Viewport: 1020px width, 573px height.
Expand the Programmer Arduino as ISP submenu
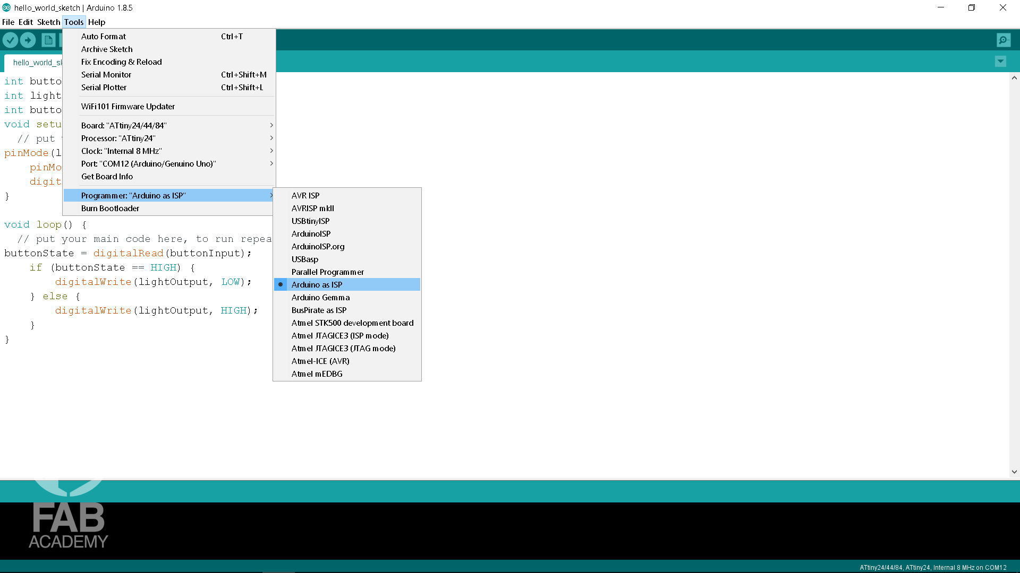click(169, 196)
